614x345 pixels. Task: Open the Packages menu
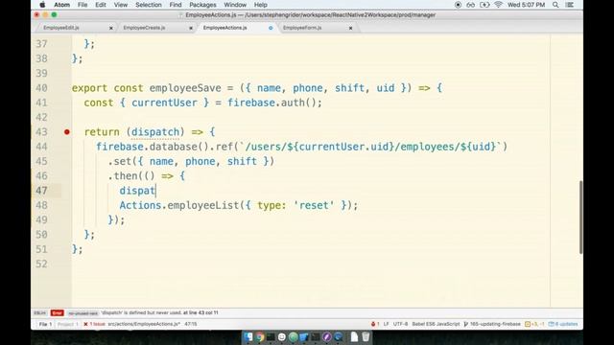pos(202,5)
